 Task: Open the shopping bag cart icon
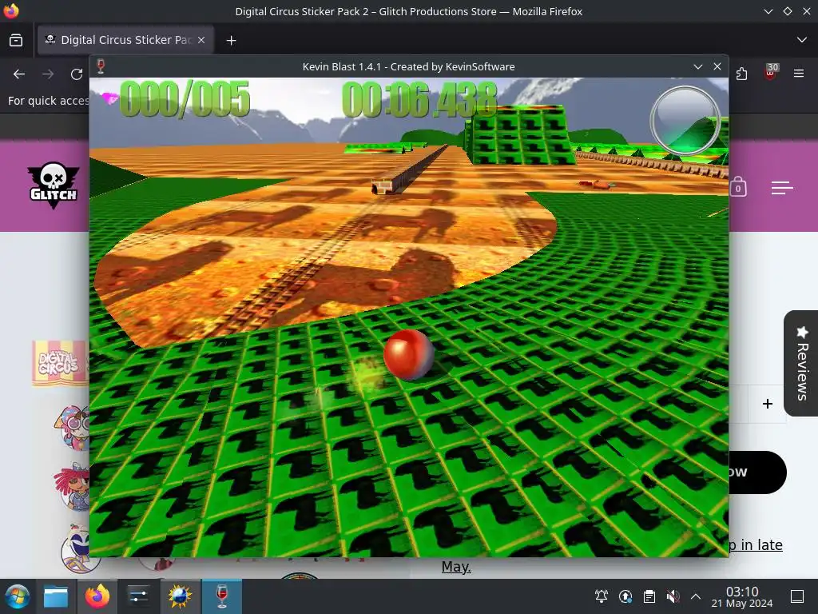(737, 187)
